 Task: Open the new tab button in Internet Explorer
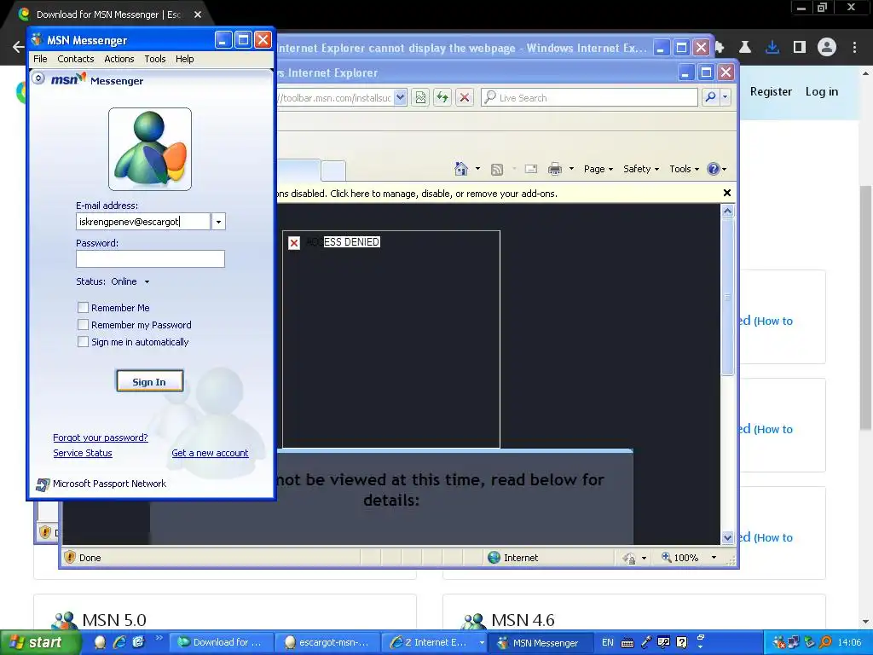pos(333,170)
